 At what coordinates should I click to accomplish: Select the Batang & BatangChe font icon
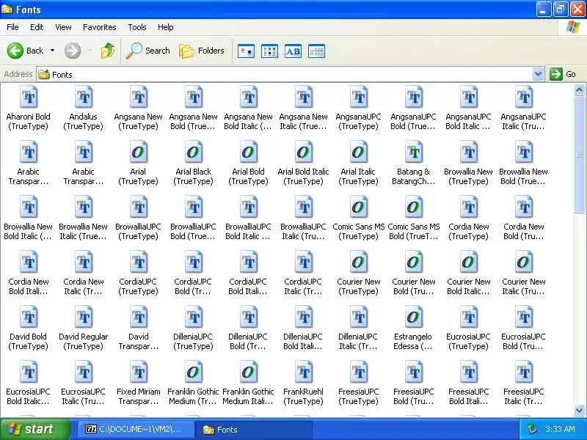click(x=414, y=153)
